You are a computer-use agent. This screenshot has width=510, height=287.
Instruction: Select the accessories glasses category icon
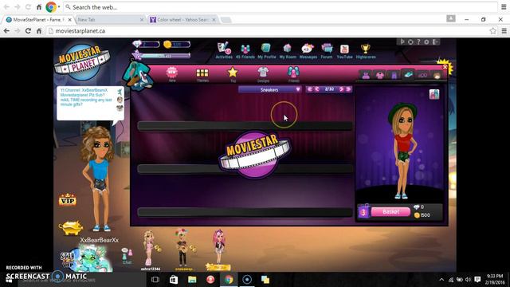click(422, 76)
